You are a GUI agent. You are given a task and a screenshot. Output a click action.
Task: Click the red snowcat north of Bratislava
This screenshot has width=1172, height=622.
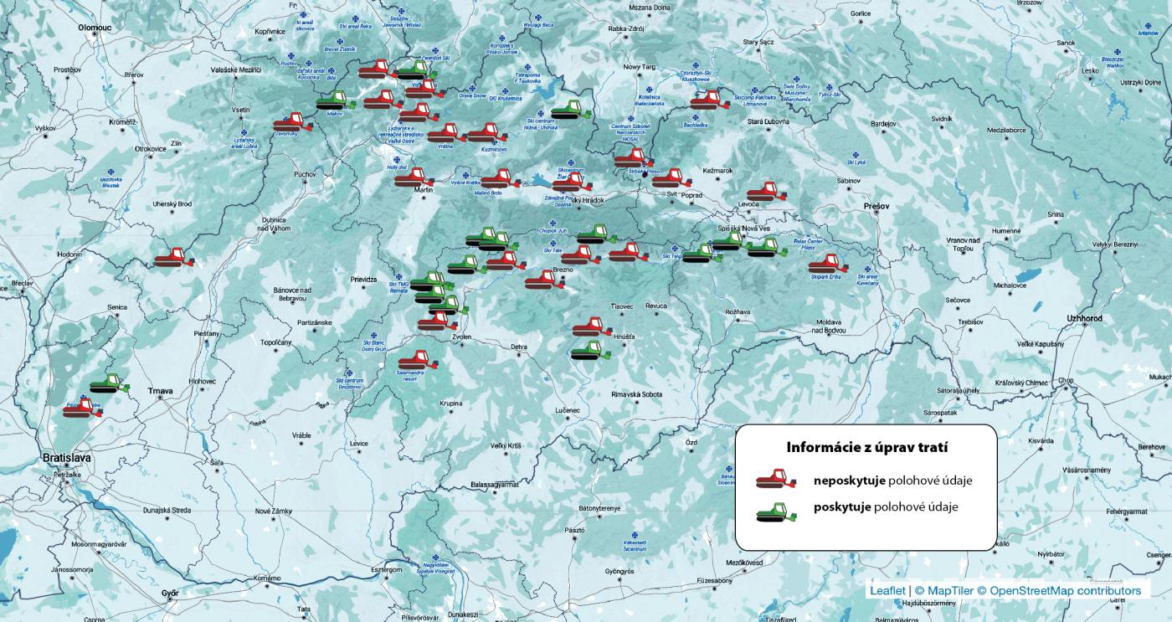[83, 408]
